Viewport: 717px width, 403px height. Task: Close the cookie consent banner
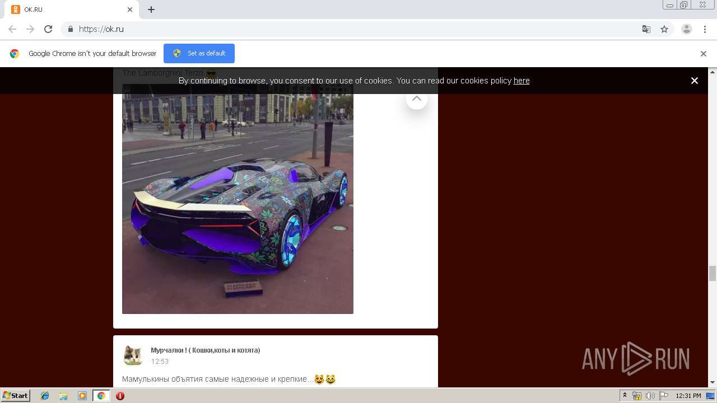(695, 81)
